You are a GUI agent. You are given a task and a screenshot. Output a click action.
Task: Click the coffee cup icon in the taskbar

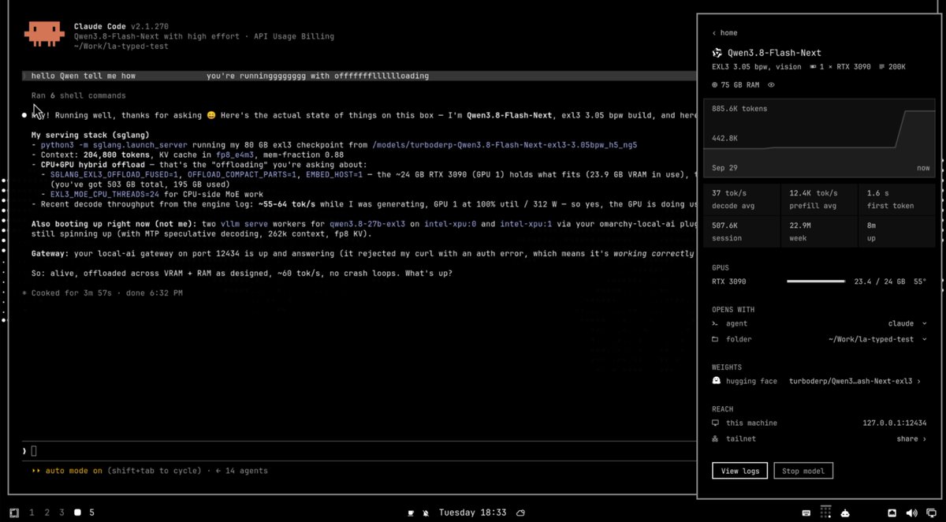tap(410, 513)
